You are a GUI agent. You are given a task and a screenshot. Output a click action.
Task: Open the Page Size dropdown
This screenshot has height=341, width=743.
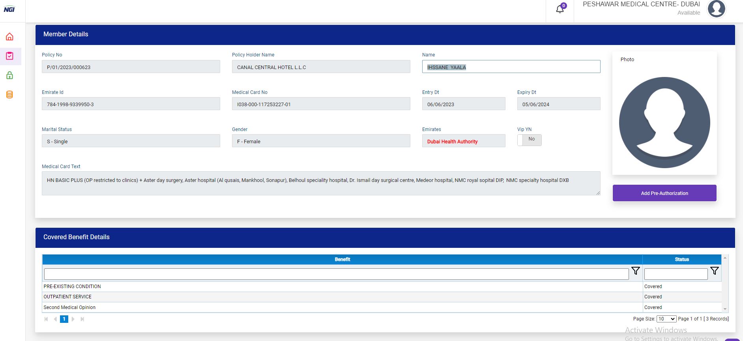click(666, 319)
